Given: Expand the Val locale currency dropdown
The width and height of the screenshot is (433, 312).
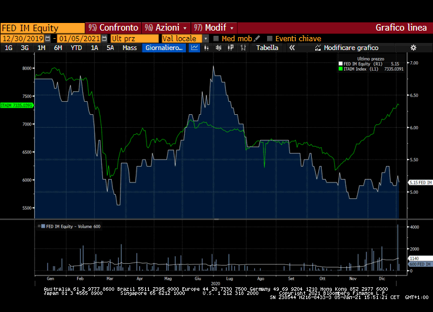Looking at the screenshot, I should tap(206, 38).
